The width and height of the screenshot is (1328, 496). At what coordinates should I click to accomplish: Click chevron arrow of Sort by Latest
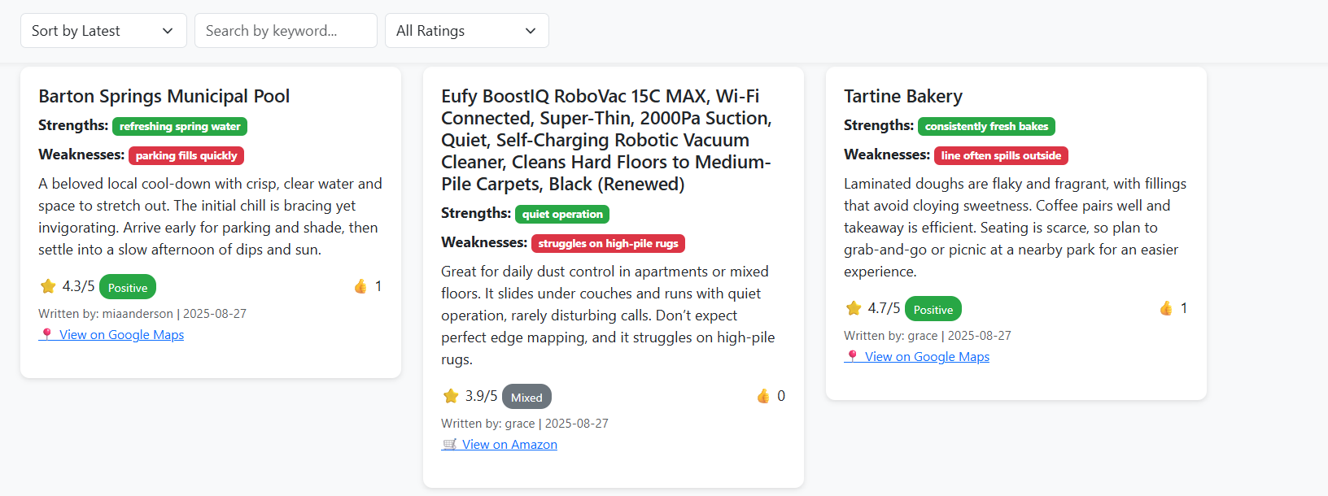168,31
